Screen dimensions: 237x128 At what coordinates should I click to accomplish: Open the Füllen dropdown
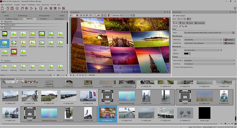pos(201,50)
